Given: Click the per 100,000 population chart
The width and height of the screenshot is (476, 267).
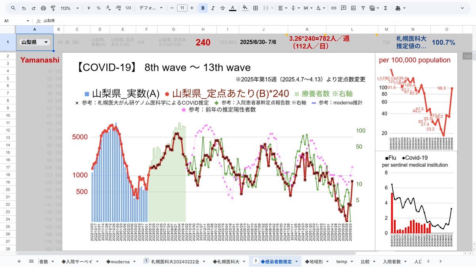Looking at the screenshot, I should (416, 102).
